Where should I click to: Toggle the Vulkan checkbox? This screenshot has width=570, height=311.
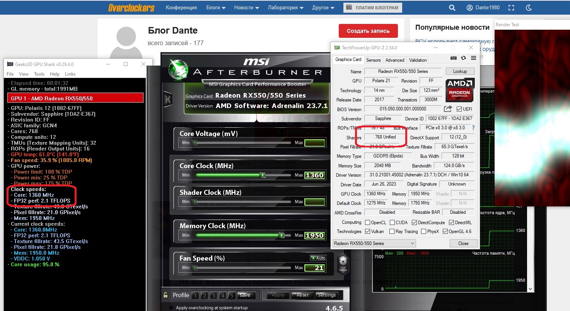[368, 232]
